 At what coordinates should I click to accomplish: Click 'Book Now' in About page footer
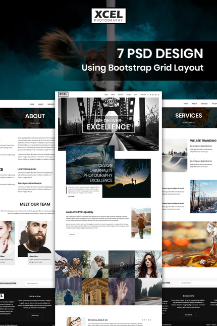pyautogui.click(x=35, y=315)
